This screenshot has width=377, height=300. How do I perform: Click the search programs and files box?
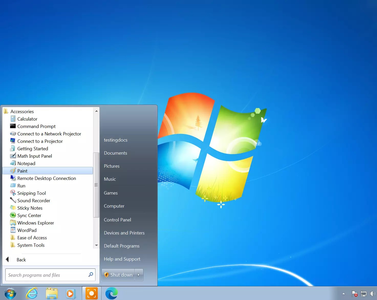tap(46, 275)
